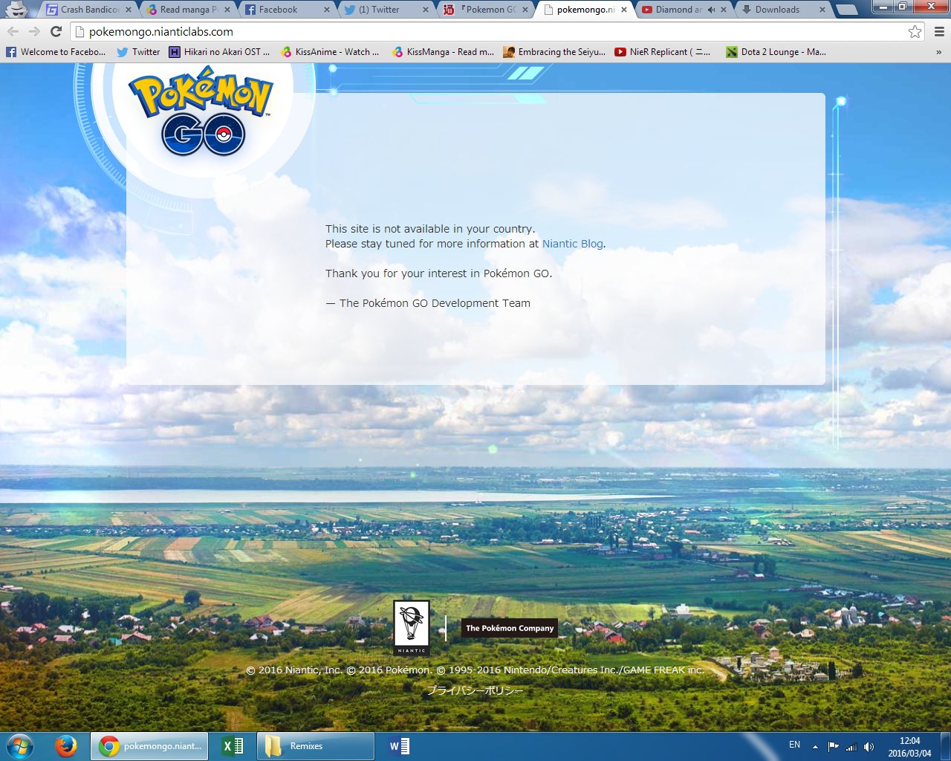Show more bookmarks with the chevron
The image size is (951, 761).
[938, 52]
